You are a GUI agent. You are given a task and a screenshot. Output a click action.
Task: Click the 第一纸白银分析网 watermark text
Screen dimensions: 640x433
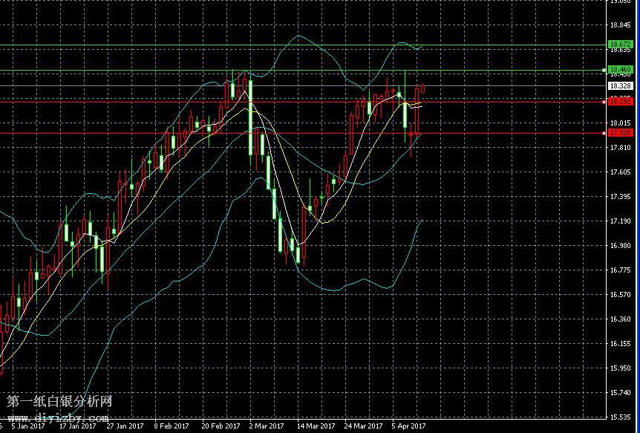coord(59,402)
